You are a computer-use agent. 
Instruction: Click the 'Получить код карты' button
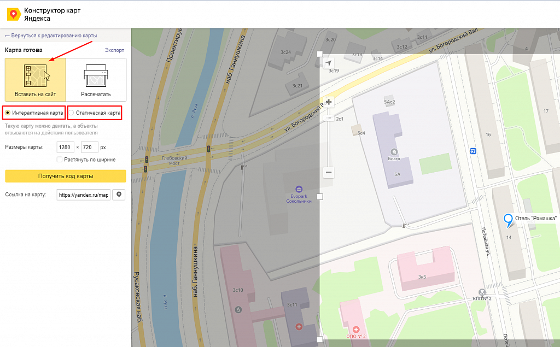click(x=66, y=176)
